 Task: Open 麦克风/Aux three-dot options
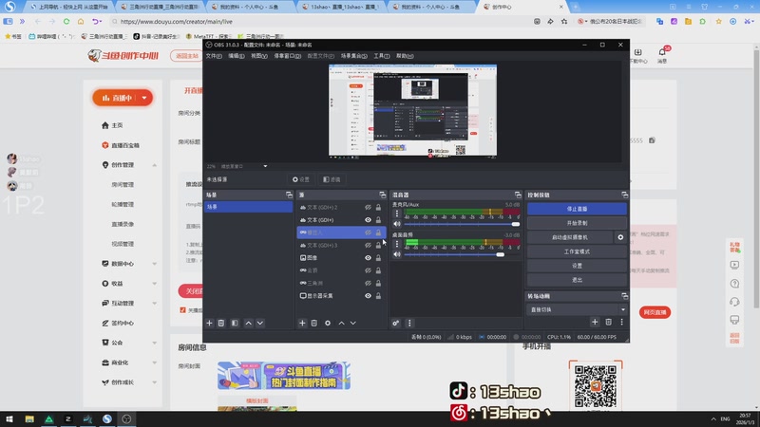(x=397, y=213)
